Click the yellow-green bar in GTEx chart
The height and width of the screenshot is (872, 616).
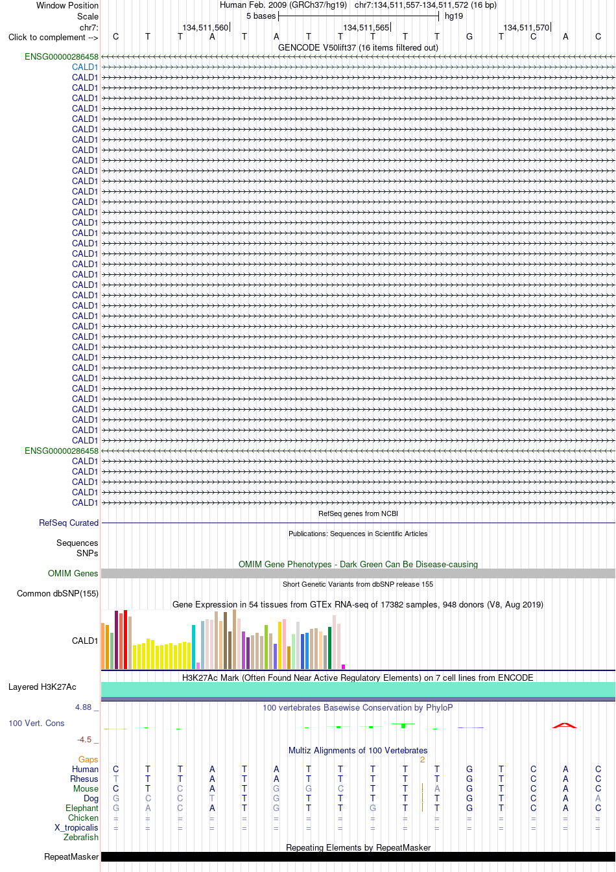267,647
